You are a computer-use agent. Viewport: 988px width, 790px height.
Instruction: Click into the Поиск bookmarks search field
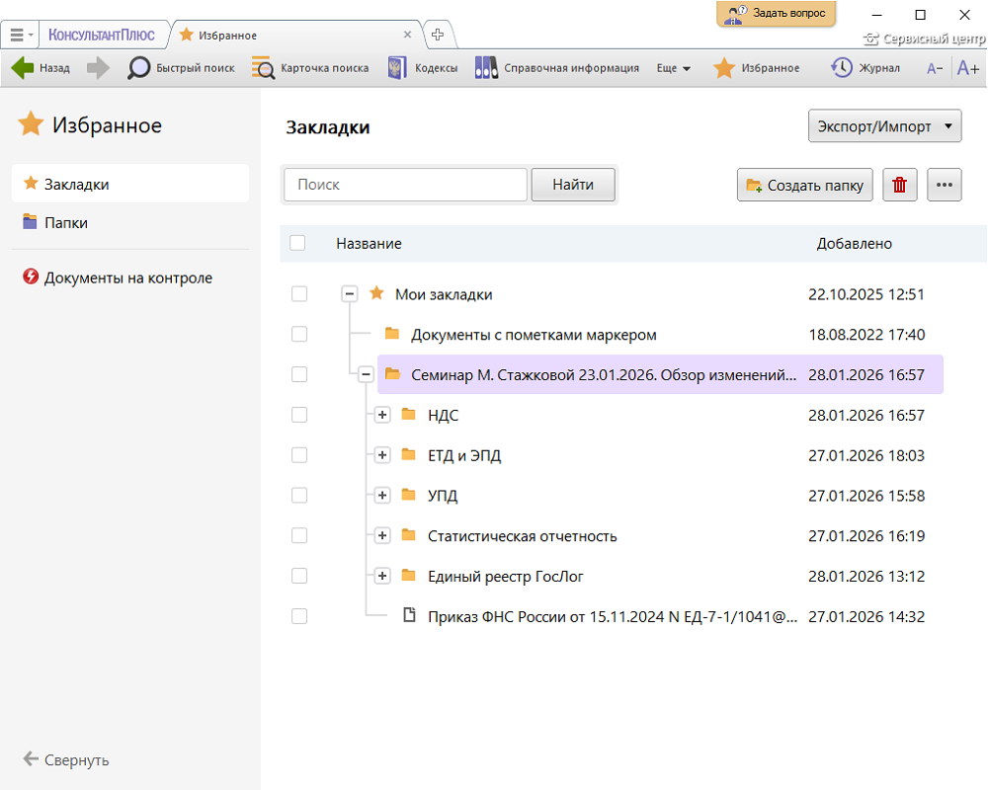click(405, 185)
